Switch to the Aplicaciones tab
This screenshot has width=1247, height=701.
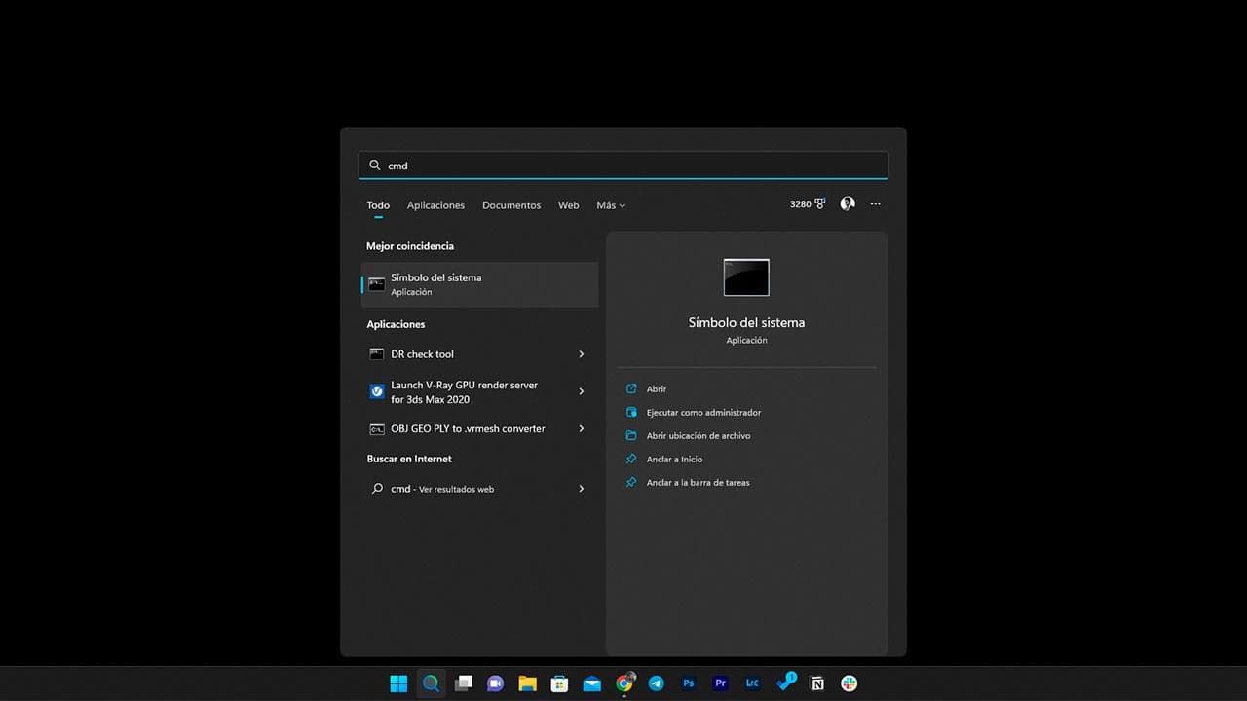[x=435, y=205]
